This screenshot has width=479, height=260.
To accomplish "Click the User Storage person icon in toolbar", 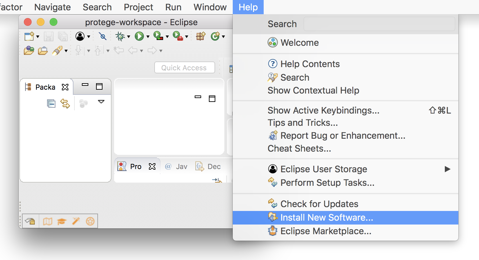I will (80, 36).
